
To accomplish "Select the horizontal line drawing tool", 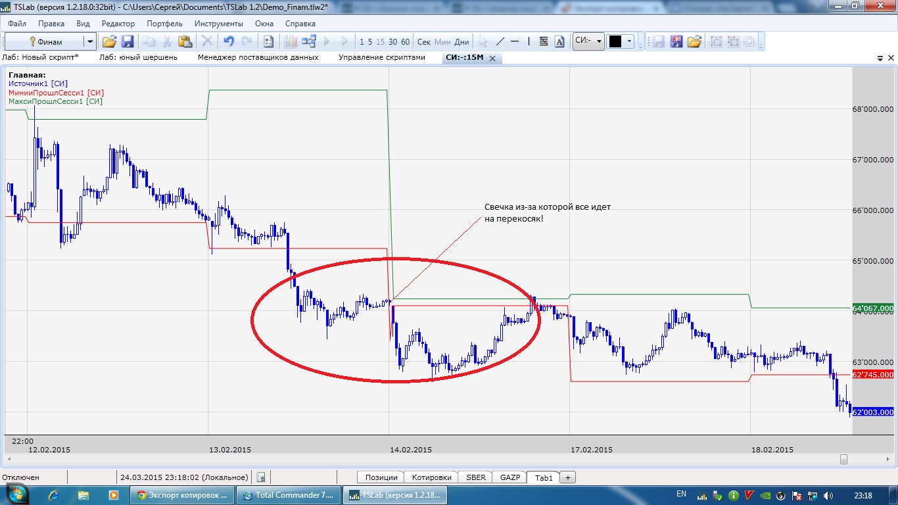I will click(x=515, y=41).
